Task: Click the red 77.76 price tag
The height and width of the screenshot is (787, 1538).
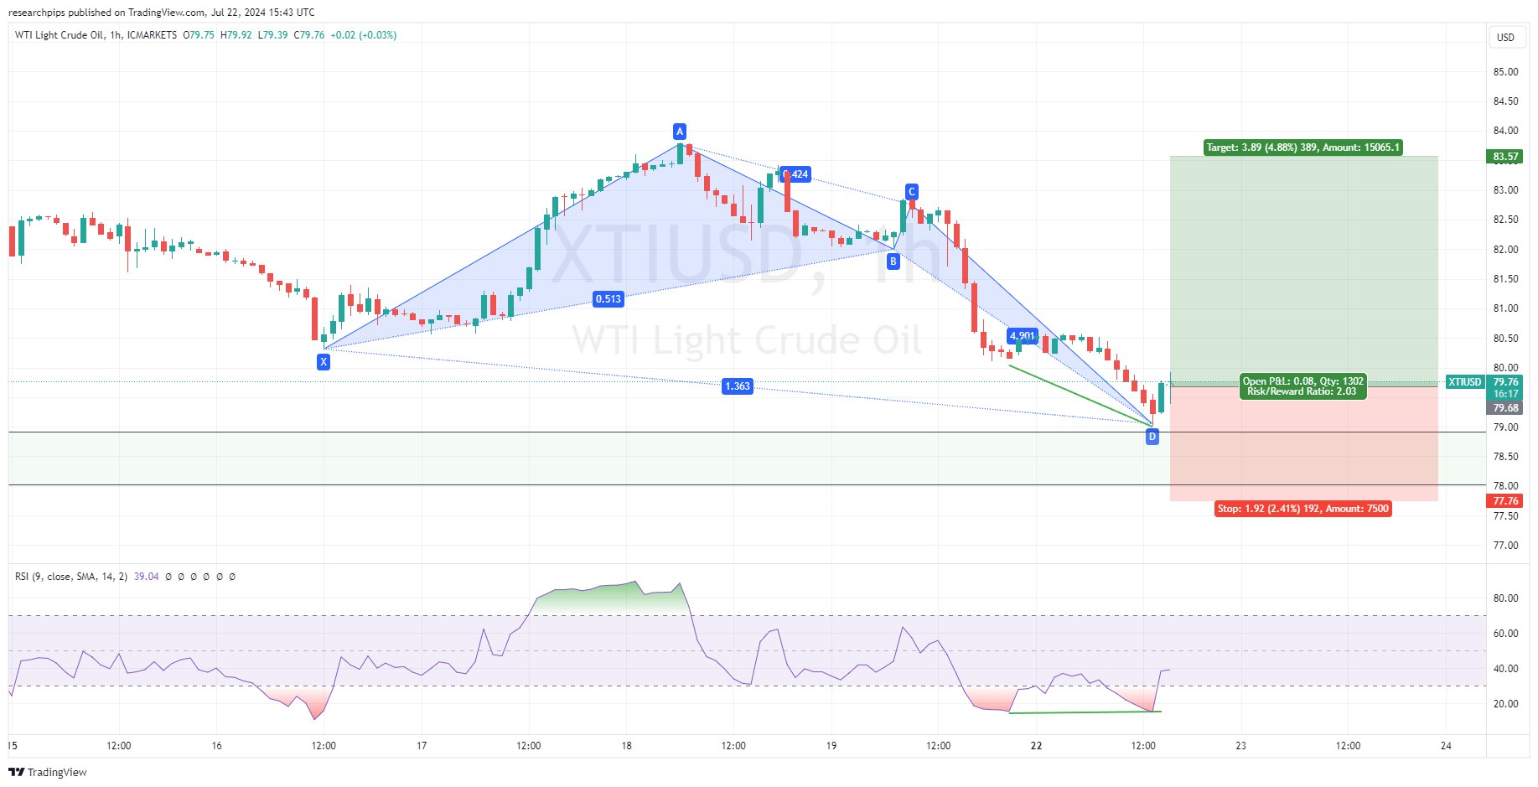Action: click(1506, 501)
